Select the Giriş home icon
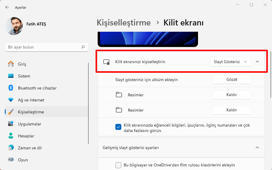 11,64
